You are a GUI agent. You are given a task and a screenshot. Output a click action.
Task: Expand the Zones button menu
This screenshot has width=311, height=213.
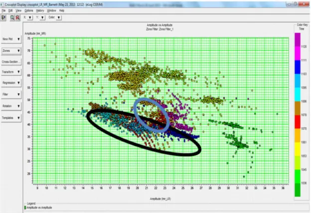tap(11, 51)
